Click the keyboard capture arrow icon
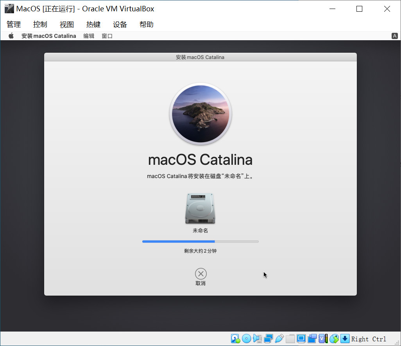Screen dimensions: 401x346 [x=345, y=339]
